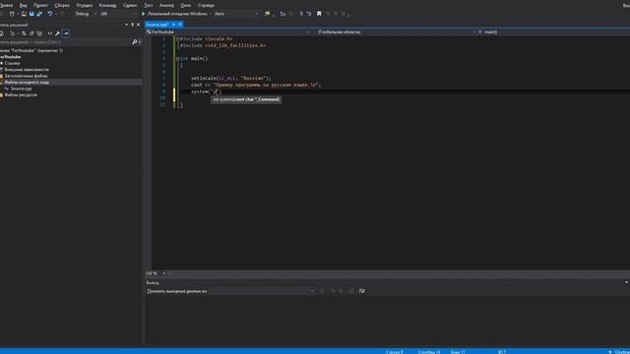
Task: Open the main() member dropdown
Action: pos(554,31)
